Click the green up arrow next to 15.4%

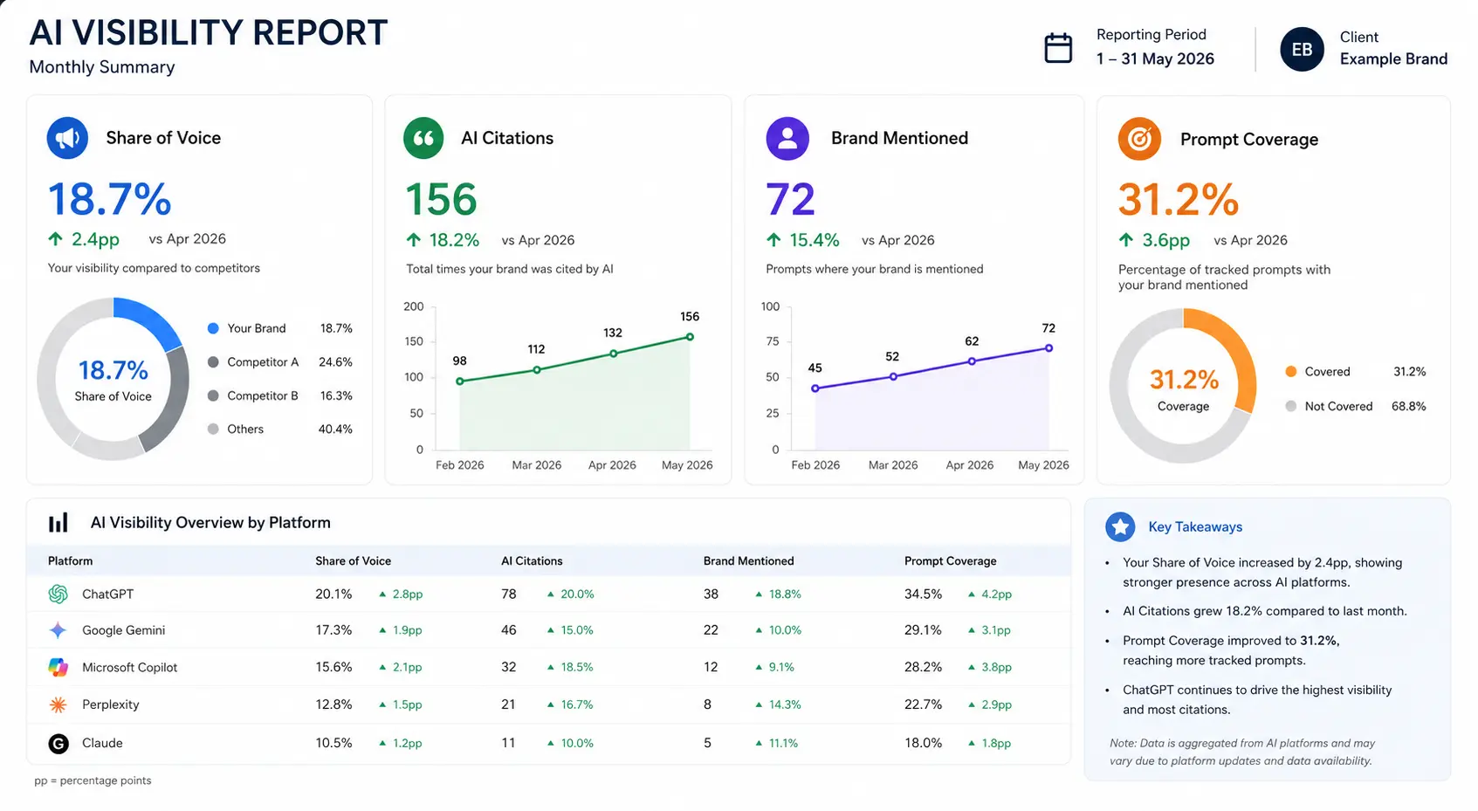773,239
